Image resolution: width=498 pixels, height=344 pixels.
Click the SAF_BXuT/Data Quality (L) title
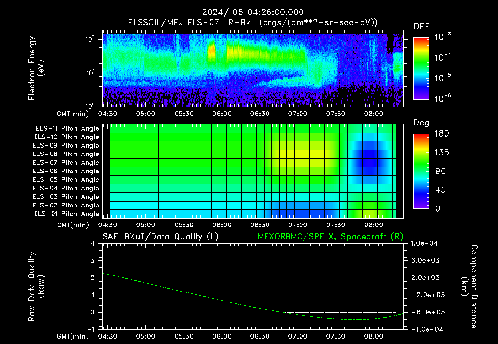click(160, 237)
